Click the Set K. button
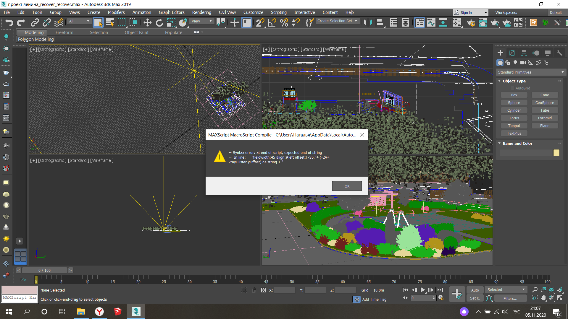 (475, 298)
